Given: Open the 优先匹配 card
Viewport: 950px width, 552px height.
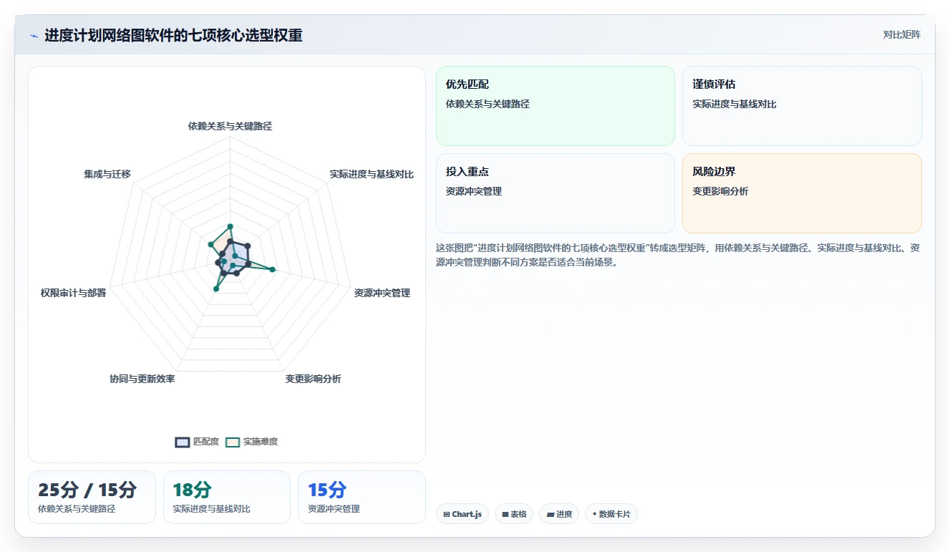Looking at the screenshot, I should coord(556,106).
